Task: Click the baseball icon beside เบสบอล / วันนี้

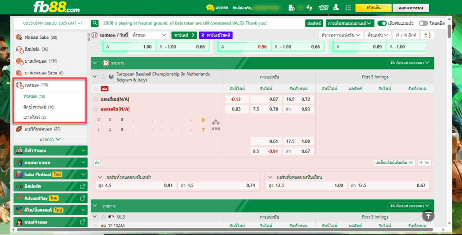Action: pyautogui.click(x=95, y=35)
